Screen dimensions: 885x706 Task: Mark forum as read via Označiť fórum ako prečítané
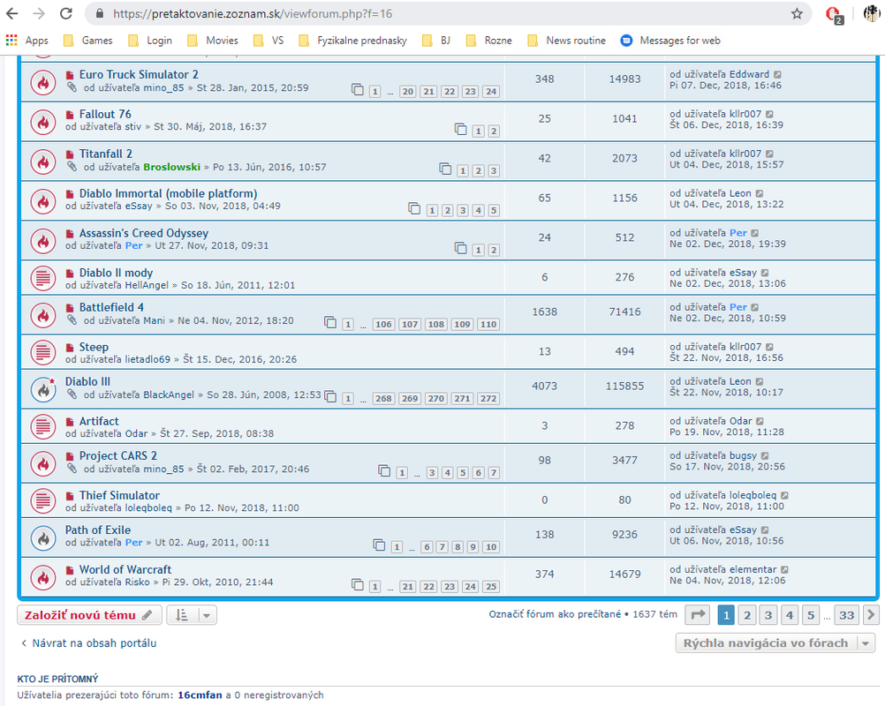[555, 614]
